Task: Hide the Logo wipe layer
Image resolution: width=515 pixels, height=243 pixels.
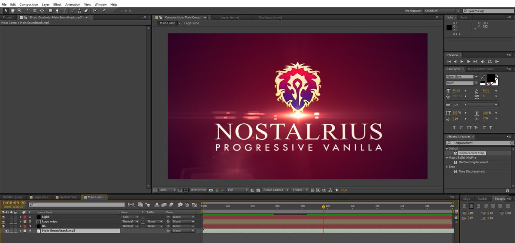Action: (3, 222)
